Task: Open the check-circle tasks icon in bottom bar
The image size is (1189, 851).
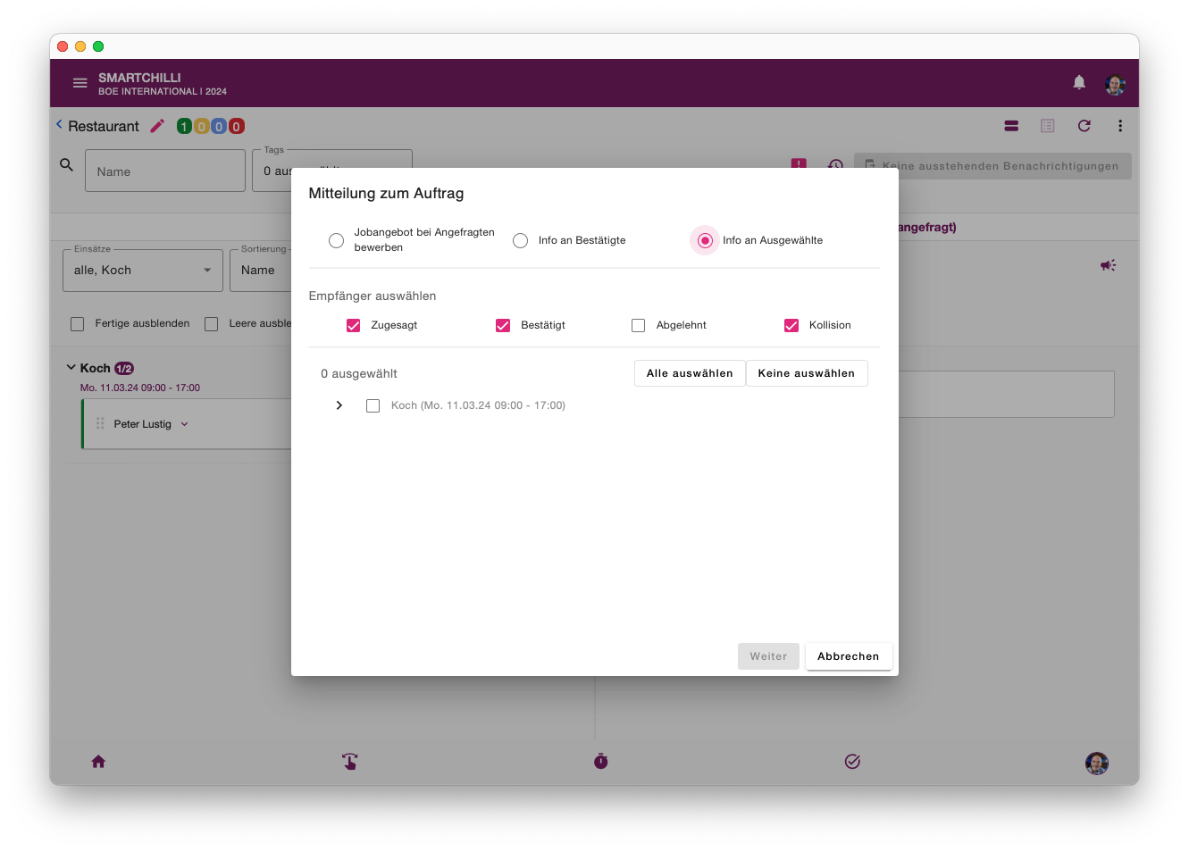Action: [852, 762]
